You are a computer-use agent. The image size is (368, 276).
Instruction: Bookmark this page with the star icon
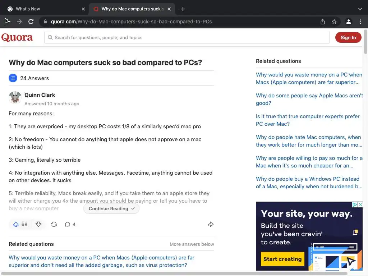click(x=334, y=22)
